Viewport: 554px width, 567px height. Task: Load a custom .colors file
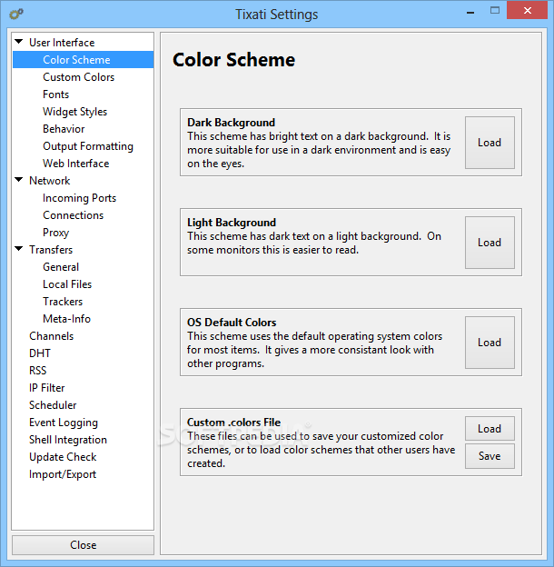[x=490, y=429]
